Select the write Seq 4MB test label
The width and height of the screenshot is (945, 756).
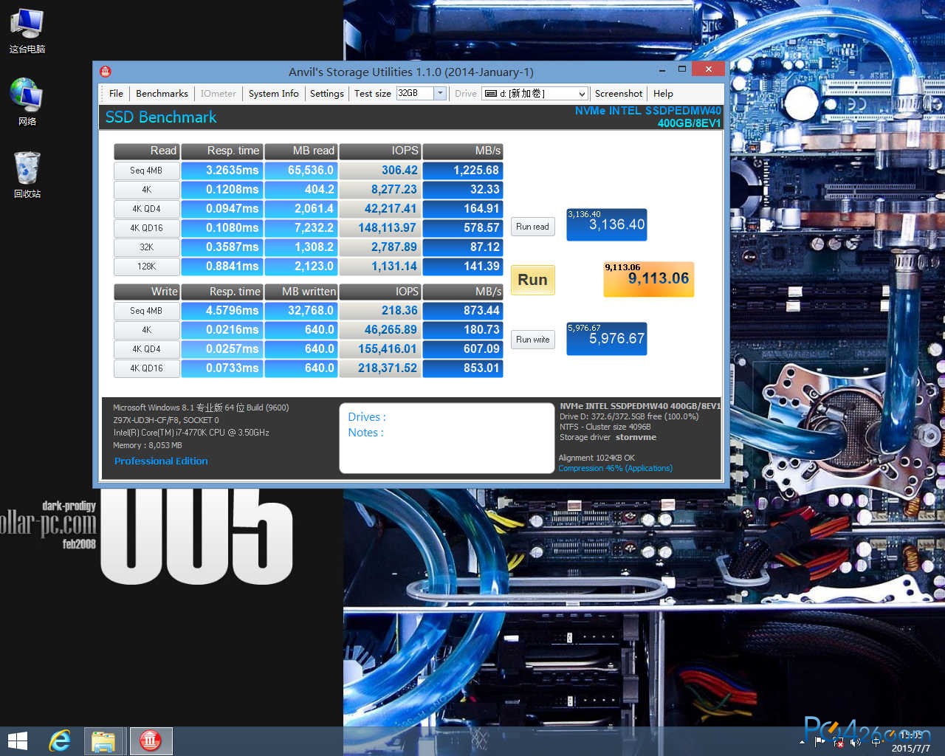(146, 311)
